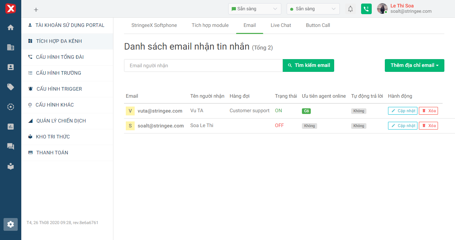Select 'CẤU HÌNH TỔNG ĐÀI' in menu

coord(60,57)
